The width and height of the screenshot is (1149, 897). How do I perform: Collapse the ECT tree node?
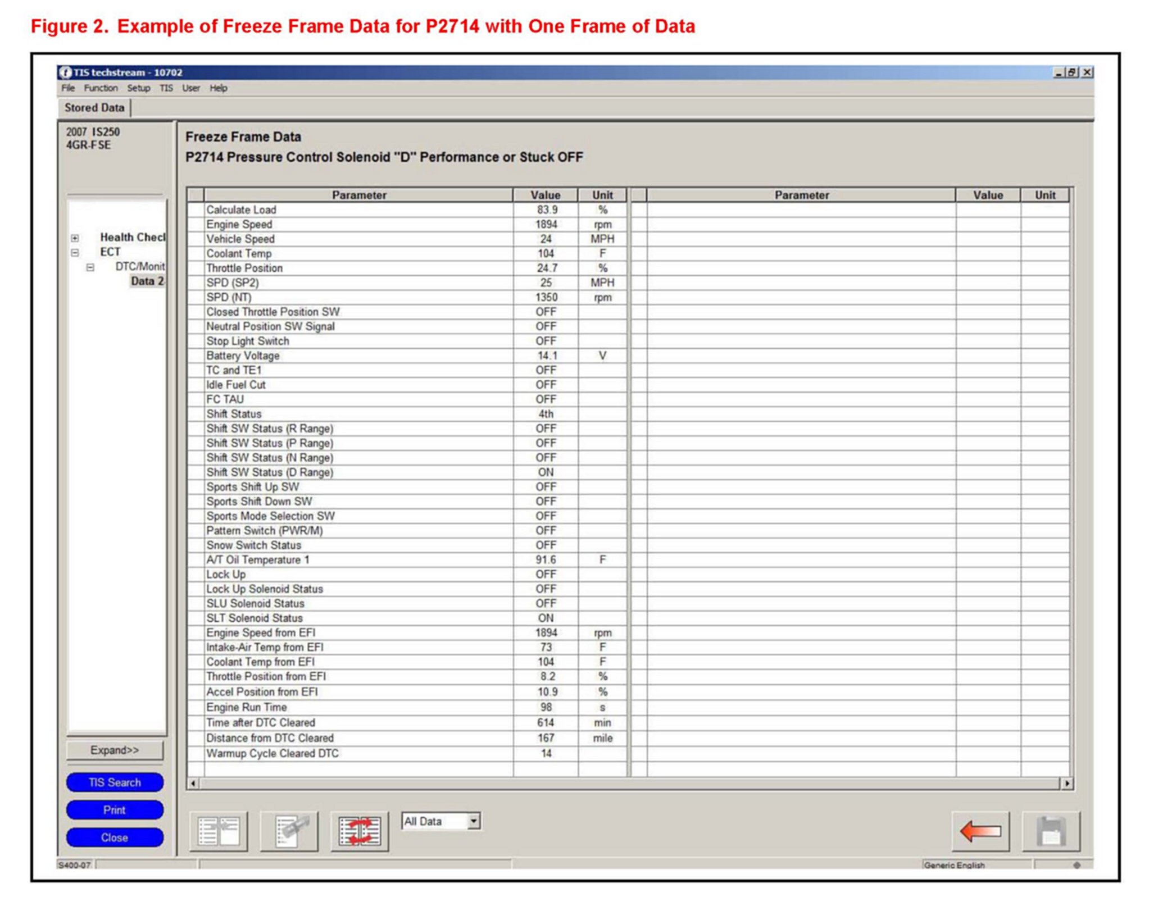pos(75,253)
